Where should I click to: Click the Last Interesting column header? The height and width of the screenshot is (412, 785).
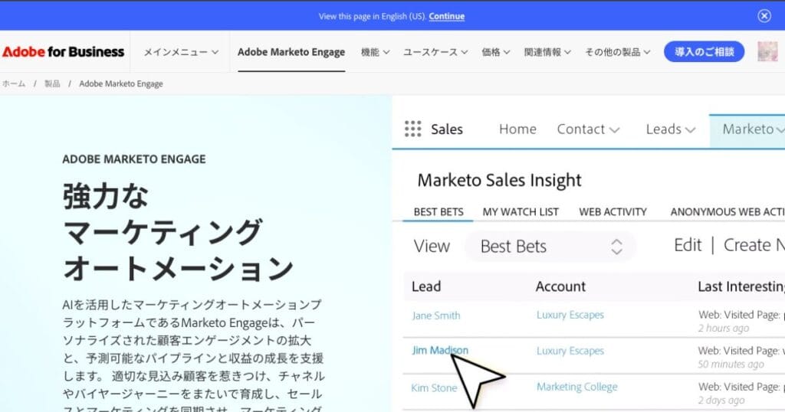[x=741, y=286]
